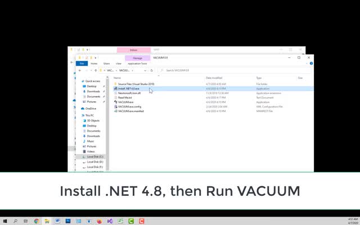The image size is (360, 225).
Task: Open Firefox from the taskbar
Action: coord(100,221)
